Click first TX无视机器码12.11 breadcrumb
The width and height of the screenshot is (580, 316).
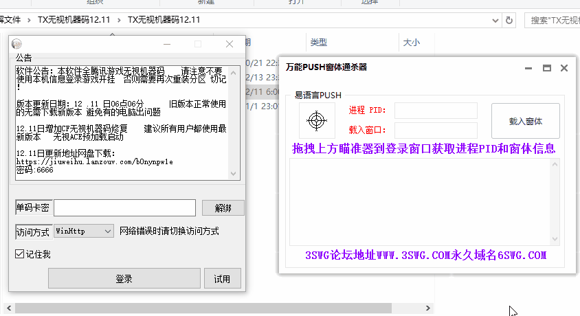74,20
